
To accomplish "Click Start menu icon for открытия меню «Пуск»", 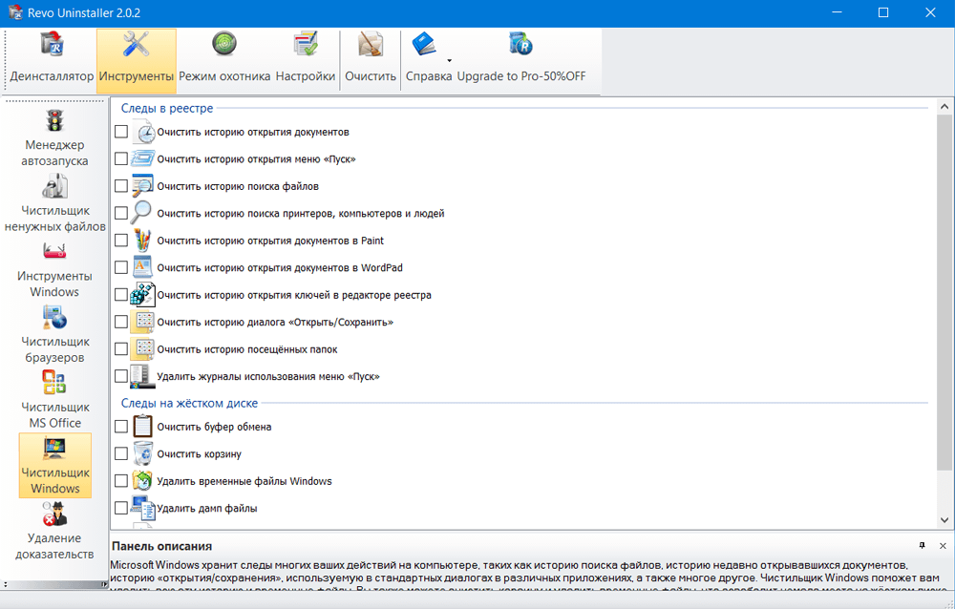I will click(x=142, y=159).
